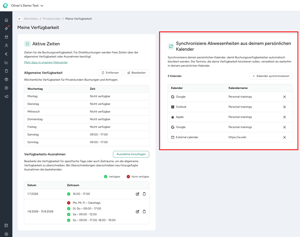Open the cube package icon in sidebar

click(x=6, y=79)
